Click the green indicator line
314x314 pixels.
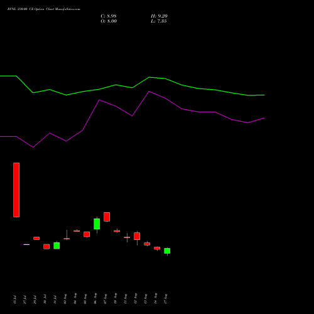[x=133, y=87]
